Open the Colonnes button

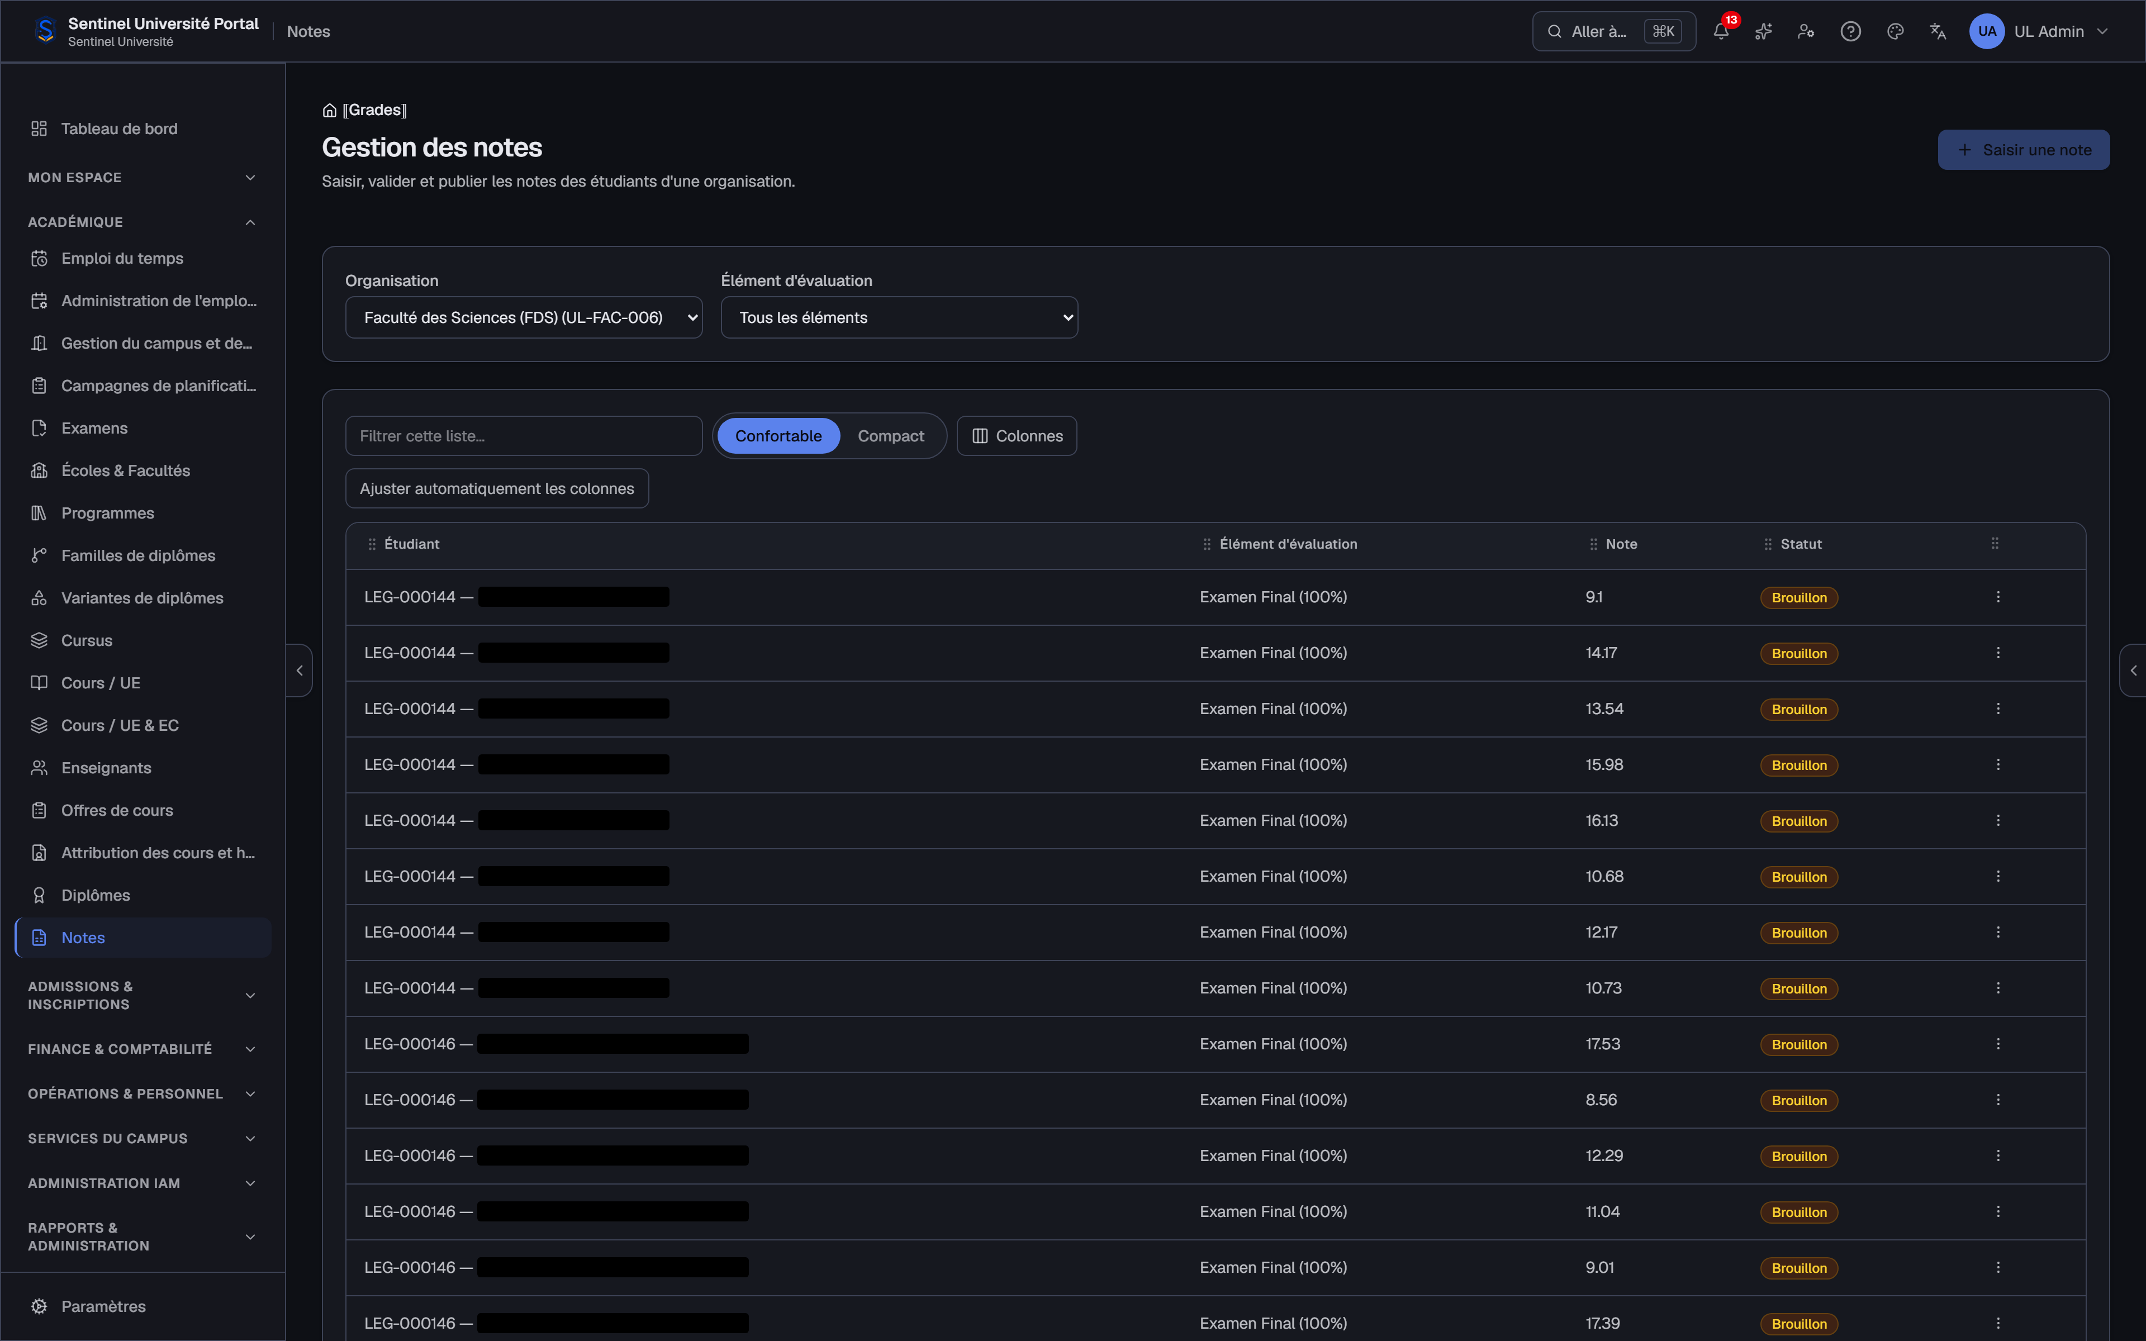[x=1017, y=436]
